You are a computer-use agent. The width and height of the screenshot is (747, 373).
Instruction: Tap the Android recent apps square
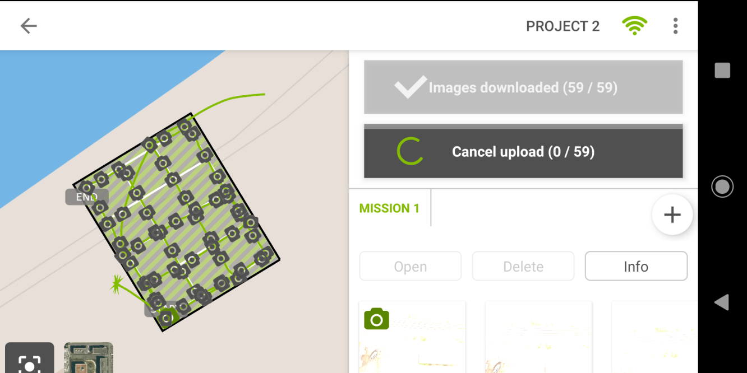[722, 71]
